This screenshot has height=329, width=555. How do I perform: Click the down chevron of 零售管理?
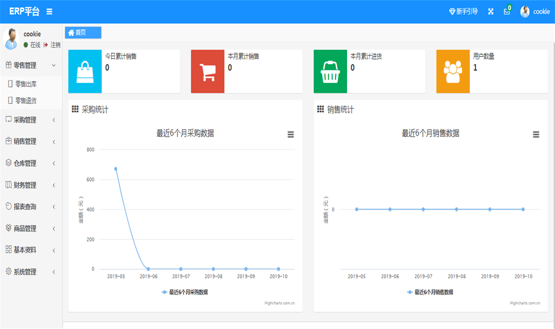pos(54,65)
